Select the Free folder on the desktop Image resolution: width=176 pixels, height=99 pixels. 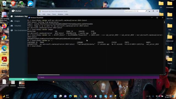170,27
